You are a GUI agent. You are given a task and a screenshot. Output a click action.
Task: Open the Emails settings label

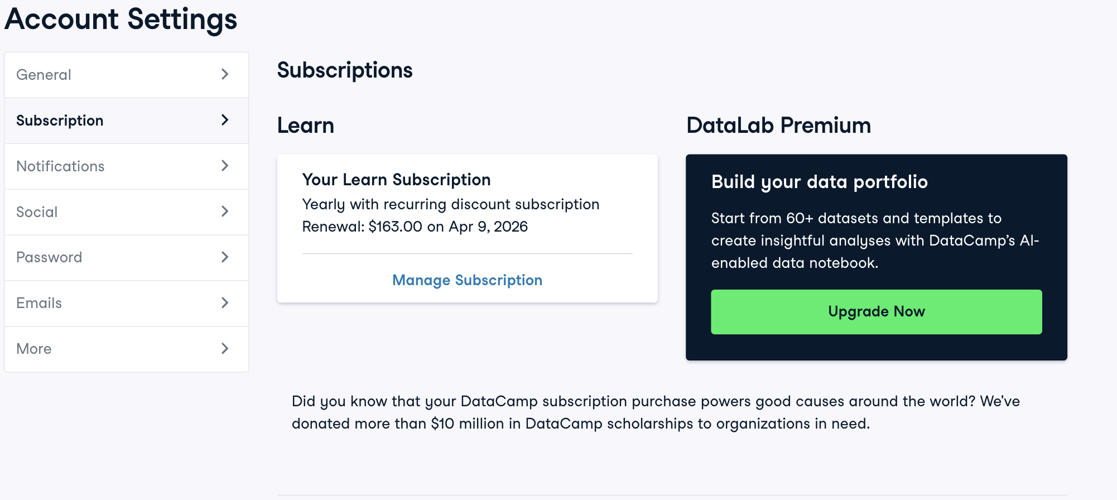click(x=39, y=303)
